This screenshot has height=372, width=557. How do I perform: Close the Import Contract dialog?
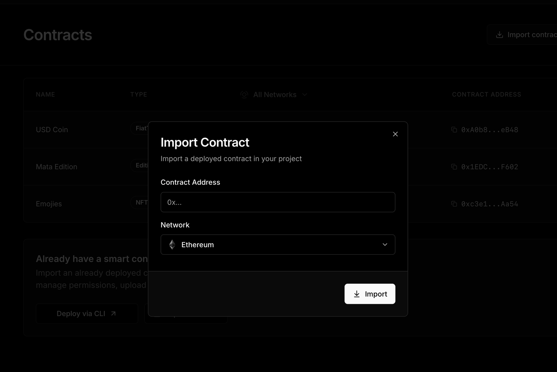[395, 134]
